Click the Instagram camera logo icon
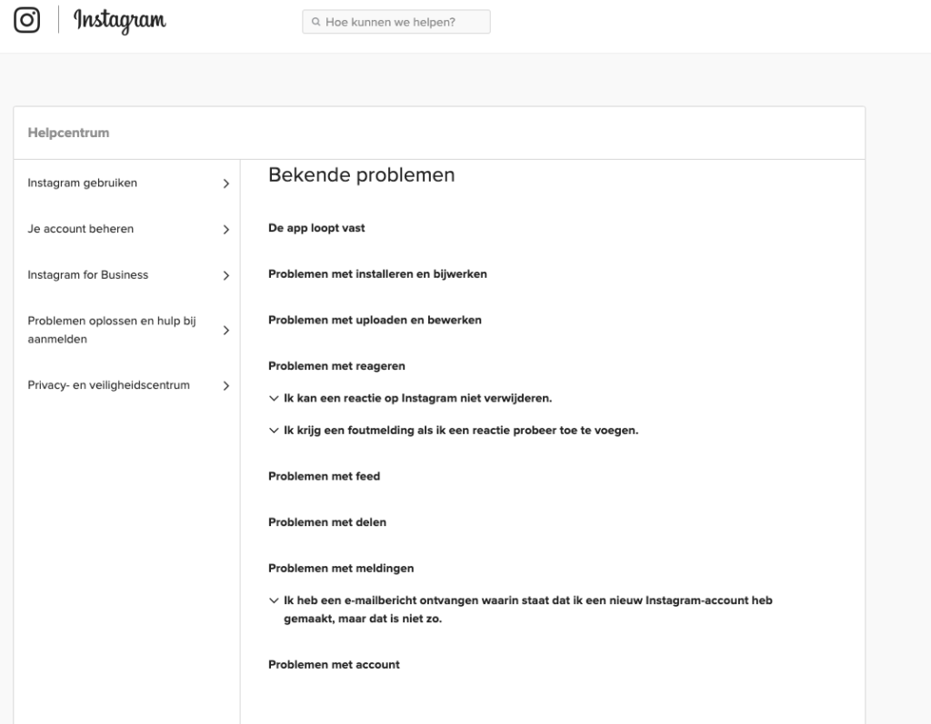 (x=27, y=19)
